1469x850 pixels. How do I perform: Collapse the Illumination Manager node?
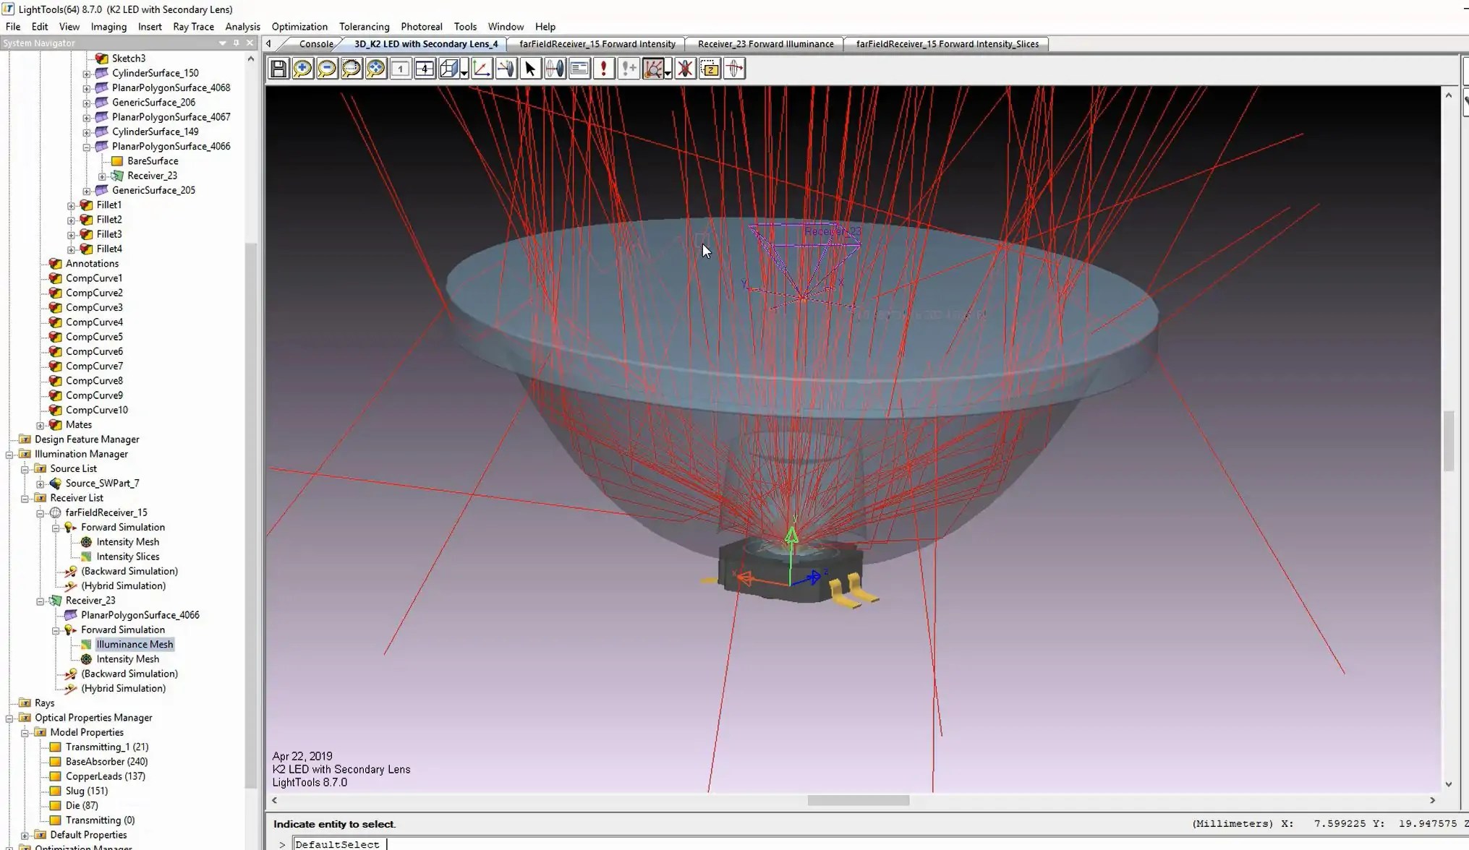(x=8, y=454)
